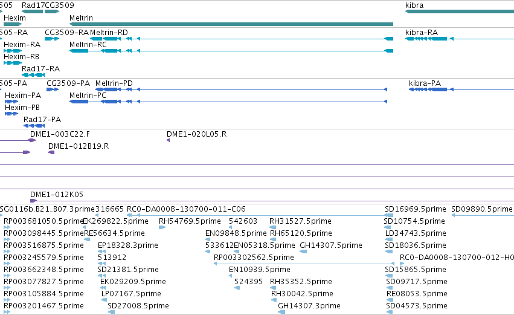514x315 pixels.
Task: Open EST 513912
Action: [x=112, y=258]
